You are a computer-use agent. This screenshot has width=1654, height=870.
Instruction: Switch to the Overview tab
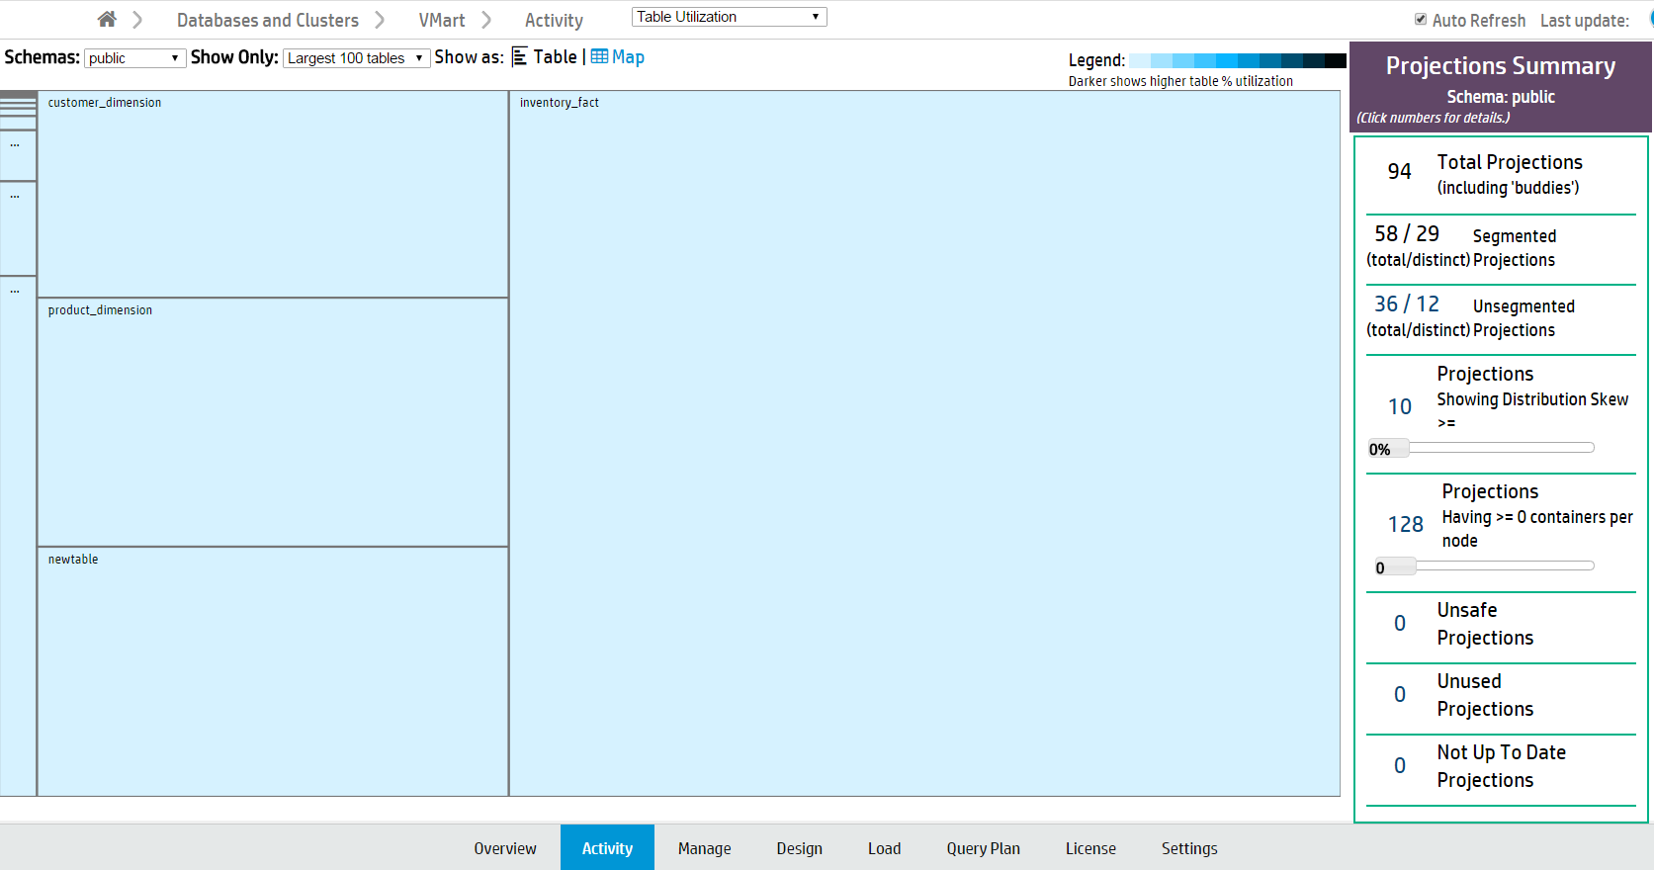(x=505, y=848)
